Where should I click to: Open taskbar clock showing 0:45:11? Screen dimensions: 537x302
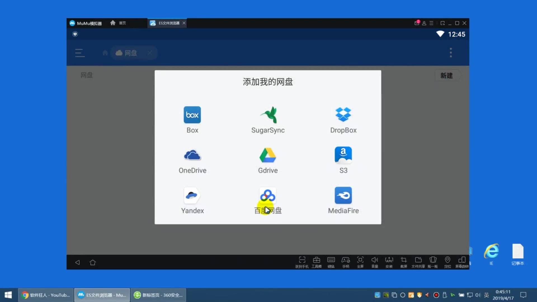click(503, 295)
